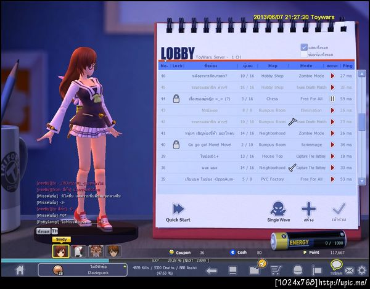This screenshot has width=370, height=289.
Task: Click the TH language button
Action: 55,231
